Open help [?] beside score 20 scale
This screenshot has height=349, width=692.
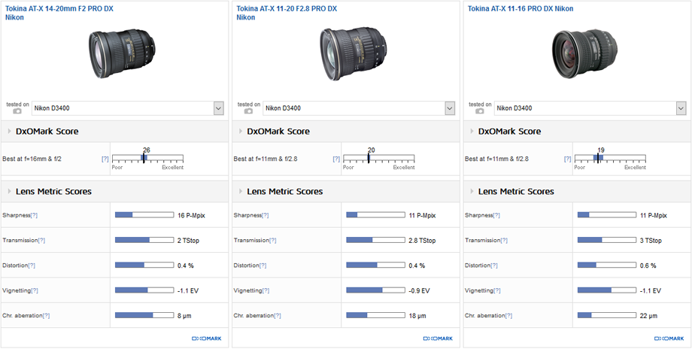[336, 159]
